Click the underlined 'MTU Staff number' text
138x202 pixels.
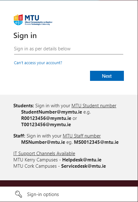tap(82, 136)
